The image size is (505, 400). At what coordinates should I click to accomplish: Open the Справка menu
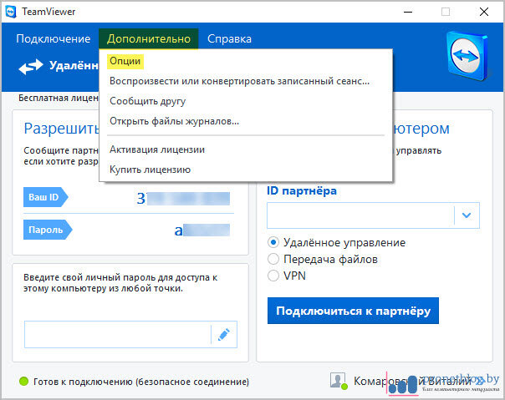click(229, 39)
